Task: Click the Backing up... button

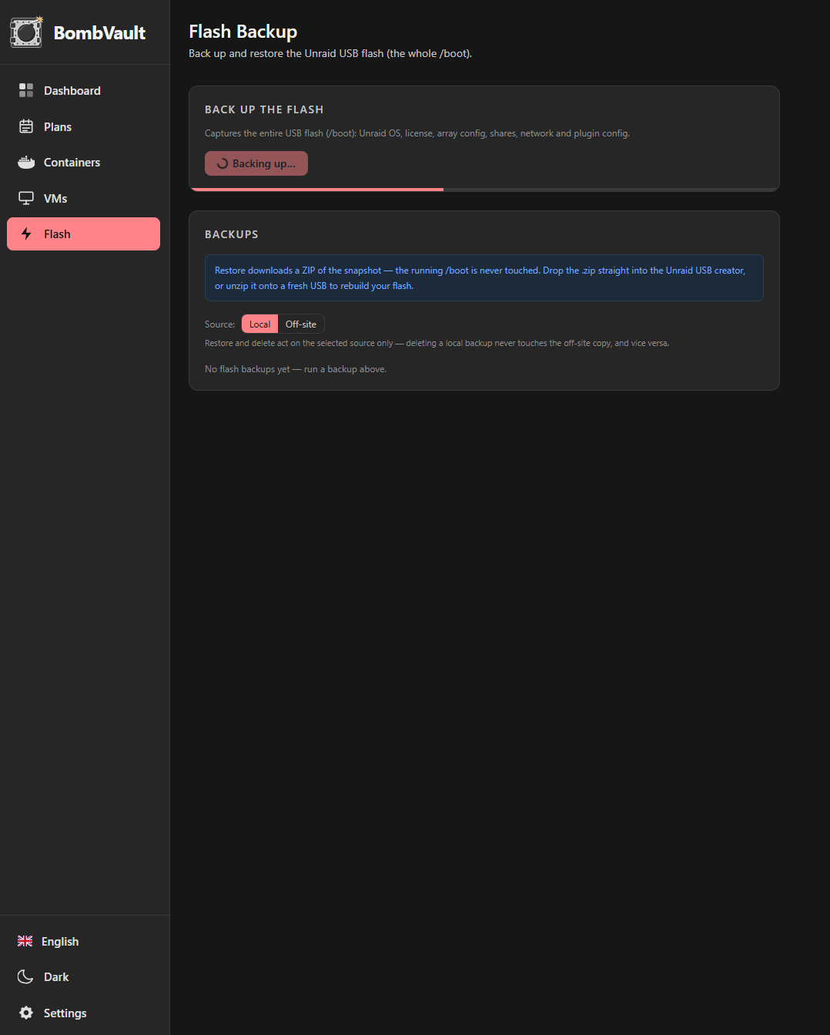Action: (x=256, y=163)
